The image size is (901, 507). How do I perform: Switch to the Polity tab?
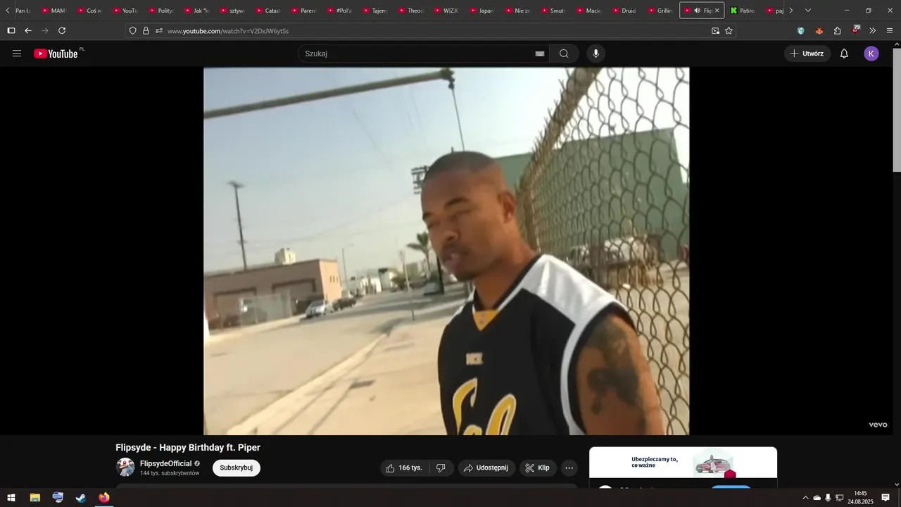(160, 11)
